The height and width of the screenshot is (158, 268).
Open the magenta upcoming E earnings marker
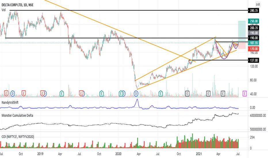click(245, 93)
